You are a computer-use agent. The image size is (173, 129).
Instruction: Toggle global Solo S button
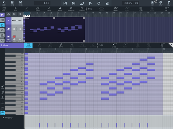[x=20, y=14]
